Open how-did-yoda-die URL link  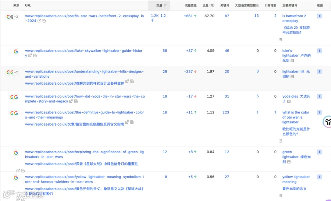[x=85, y=99]
